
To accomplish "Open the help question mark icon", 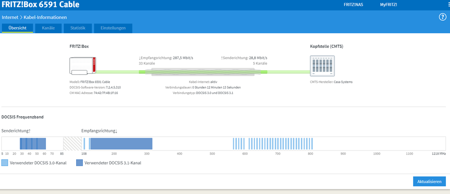I will [442, 17].
